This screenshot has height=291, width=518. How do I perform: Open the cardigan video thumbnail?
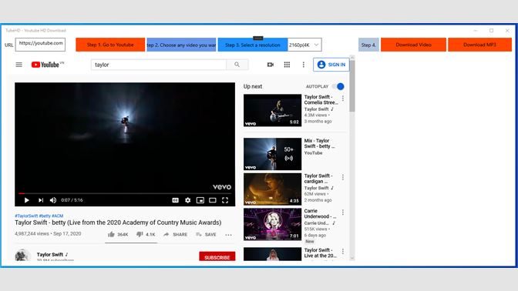(273, 189)
